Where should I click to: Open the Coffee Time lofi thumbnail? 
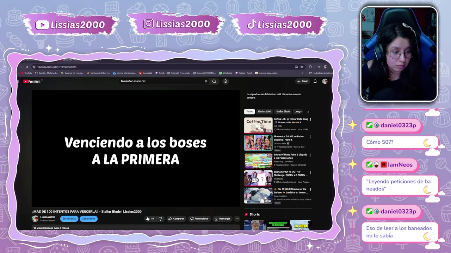coord(258,125)
